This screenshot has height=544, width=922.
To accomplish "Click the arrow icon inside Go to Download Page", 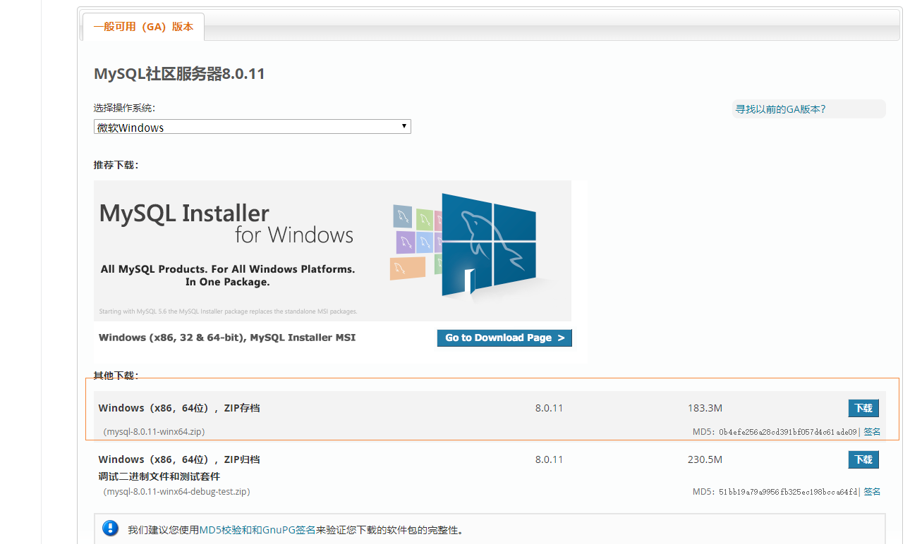I will coord(561,338).
